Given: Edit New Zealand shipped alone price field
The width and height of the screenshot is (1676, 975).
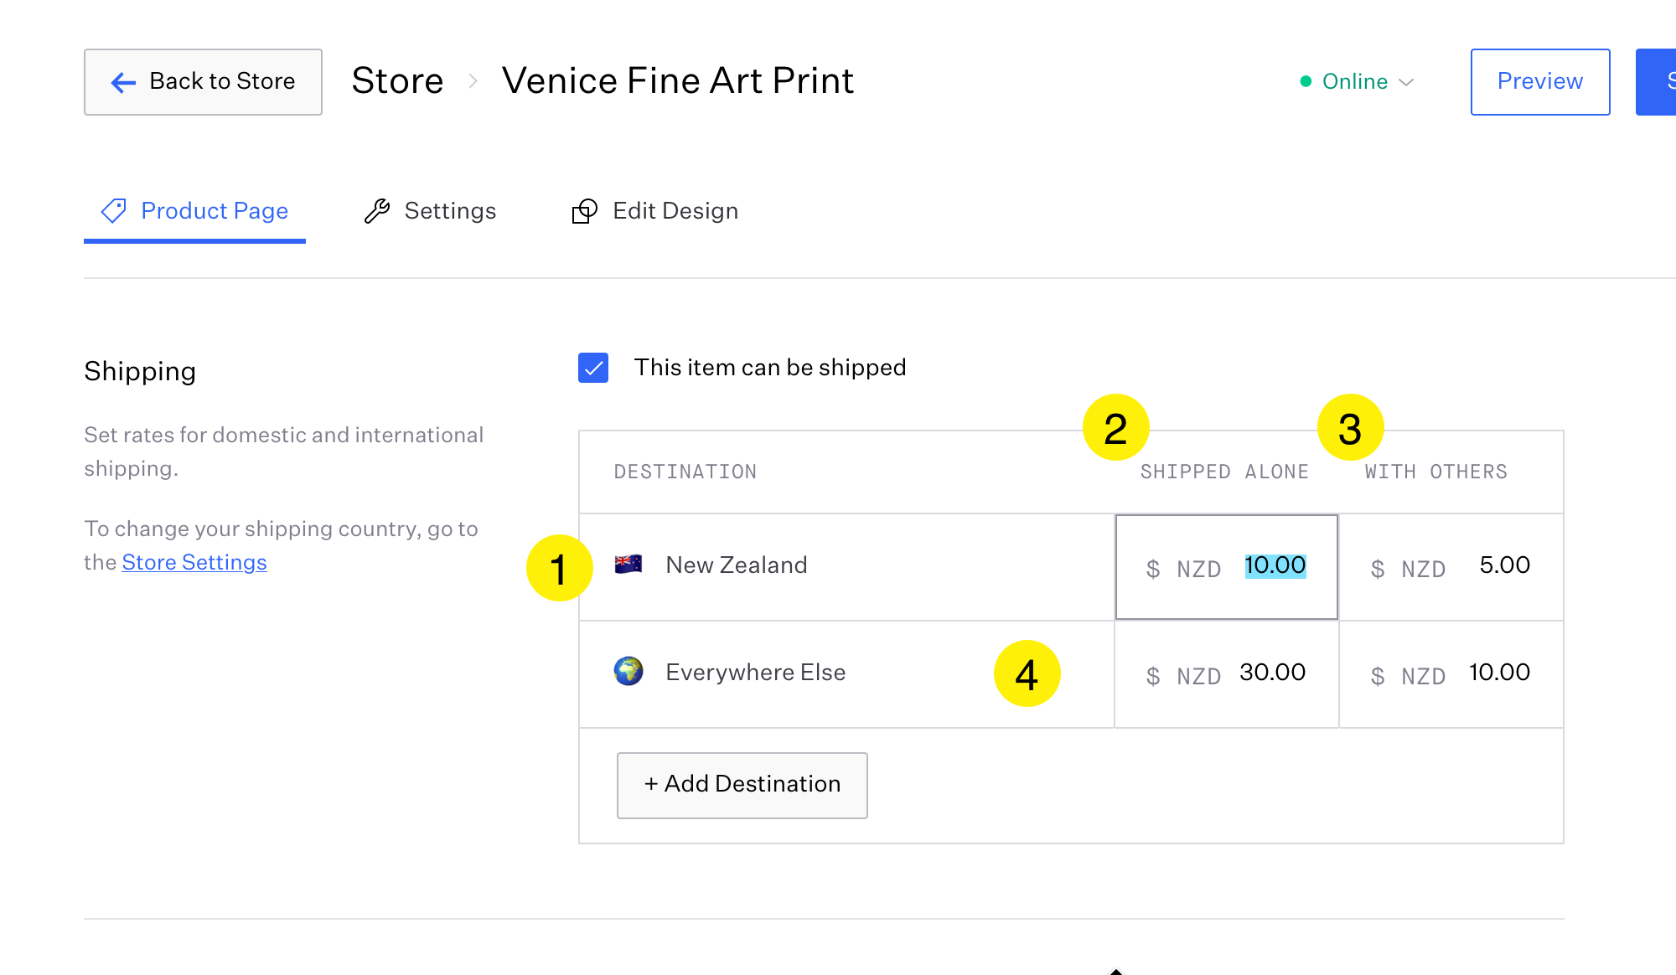Looking at the screenshot, I should tap(1274, 566).
